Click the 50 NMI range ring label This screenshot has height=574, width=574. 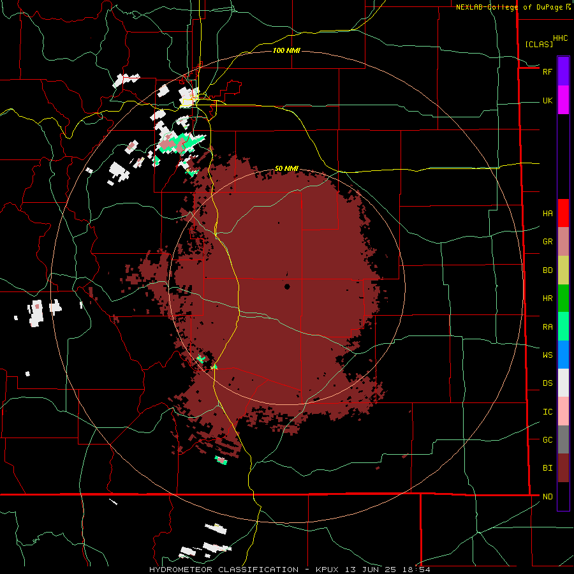coord(286,168)
